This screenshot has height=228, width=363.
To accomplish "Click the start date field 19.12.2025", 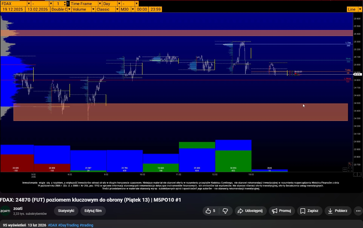I will pyautogui.click(x=13, y=9).
